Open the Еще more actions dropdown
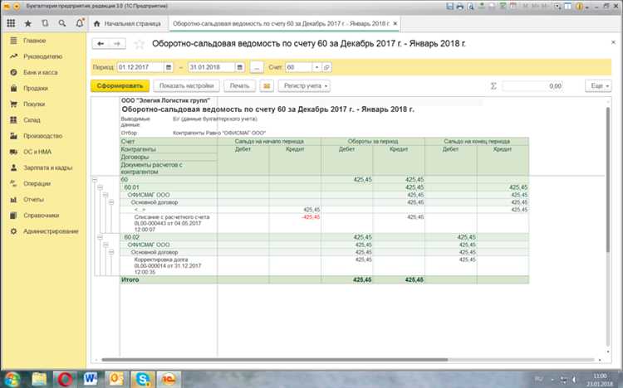The width and height of the screenshot is (623, 388). (598, 86)
